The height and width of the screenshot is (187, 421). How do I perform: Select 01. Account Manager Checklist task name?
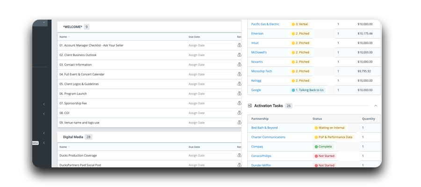point(91,45)
